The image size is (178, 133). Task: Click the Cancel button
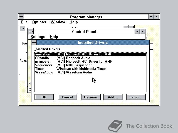click(x=67, y=97)
